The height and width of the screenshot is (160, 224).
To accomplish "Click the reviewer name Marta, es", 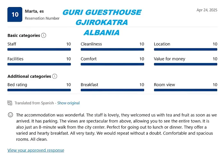I will point(34,11).
